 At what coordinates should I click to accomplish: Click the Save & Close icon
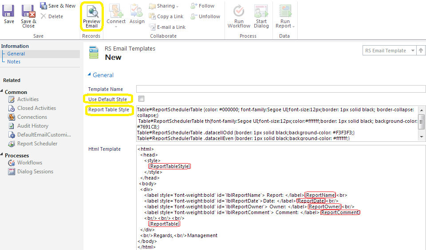[28, 12]
